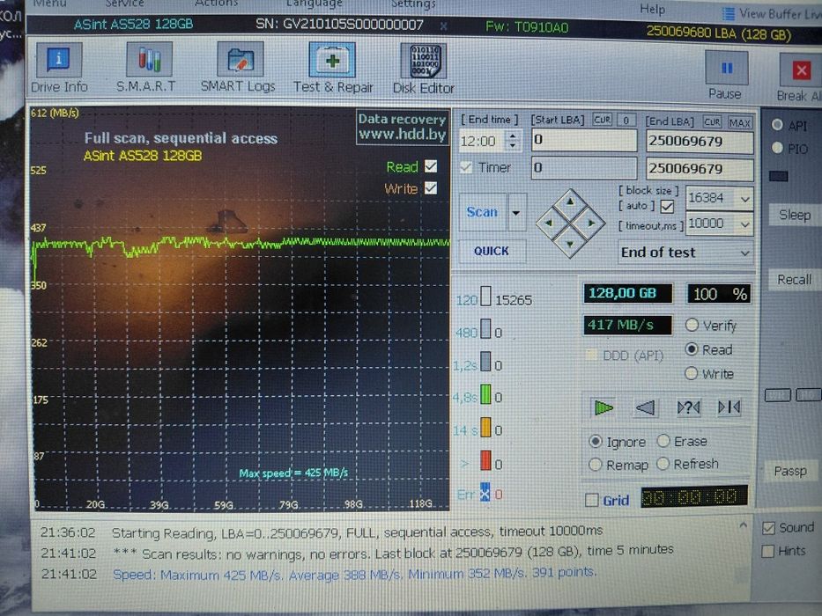Viewport: 822px width, 616px height.
Task: Open SMART Logs
Action: 238,69
